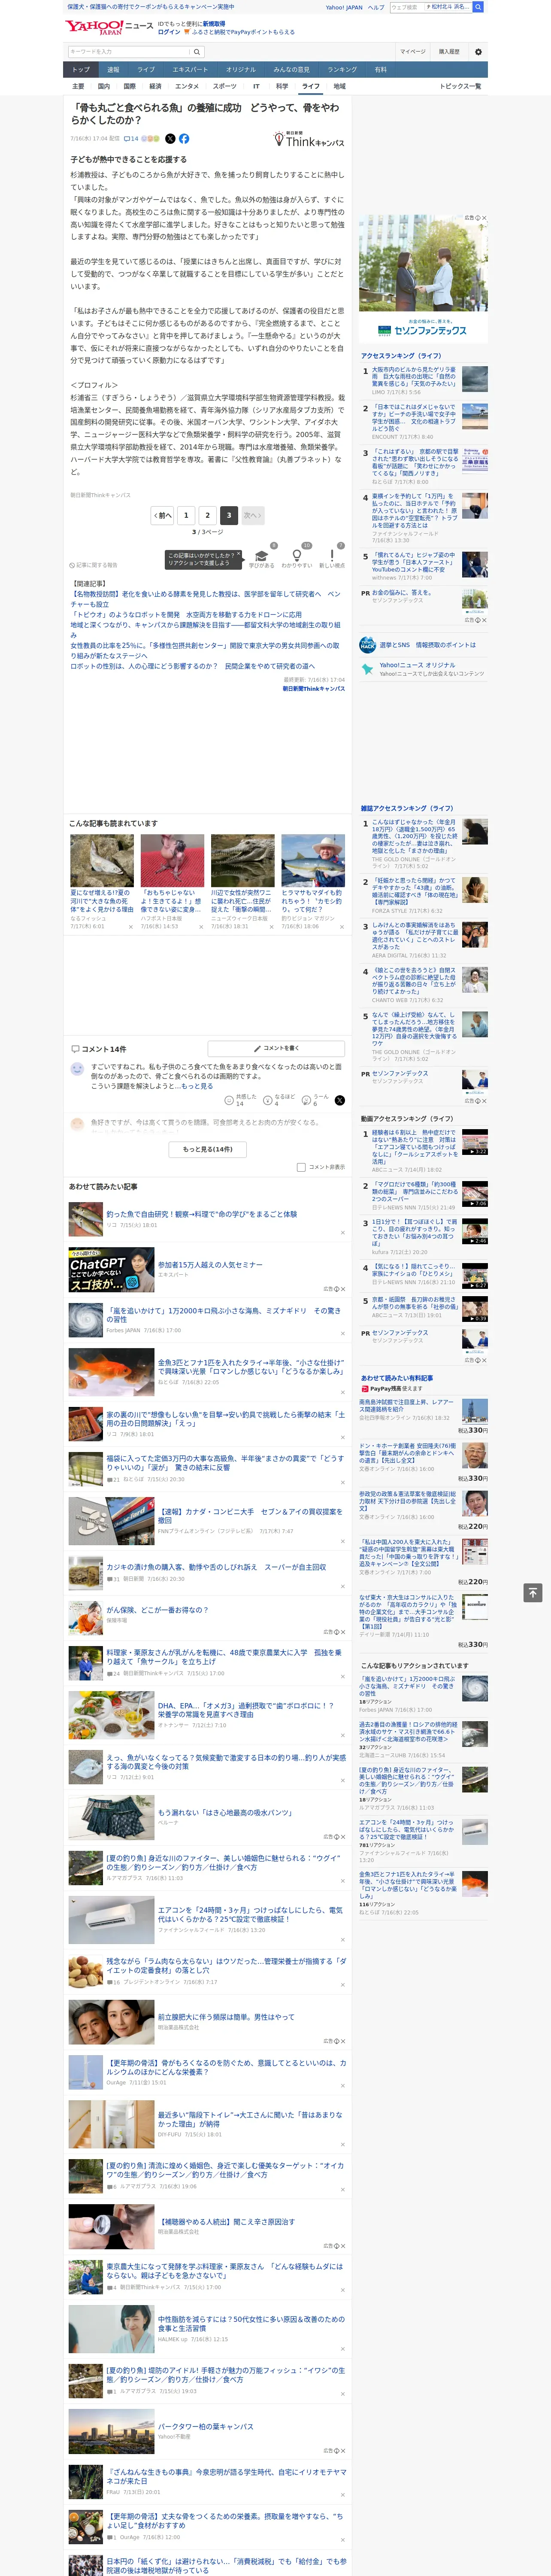Share the article on Facebook
The width and height of the screenshot is (551, 2576).
point(184,139)
